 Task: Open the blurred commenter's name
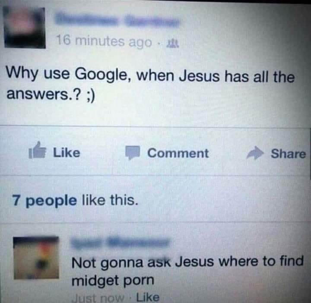pyautogui.click(x=121, y=243)
